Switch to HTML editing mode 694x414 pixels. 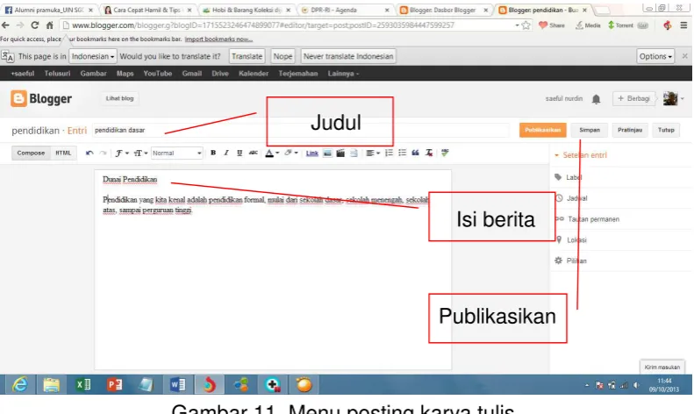[63, 153]
